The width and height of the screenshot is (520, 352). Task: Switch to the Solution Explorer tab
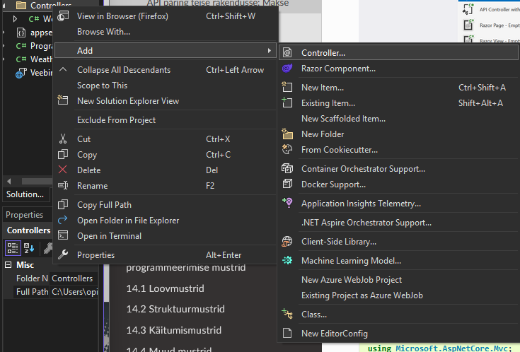[25, 194]
